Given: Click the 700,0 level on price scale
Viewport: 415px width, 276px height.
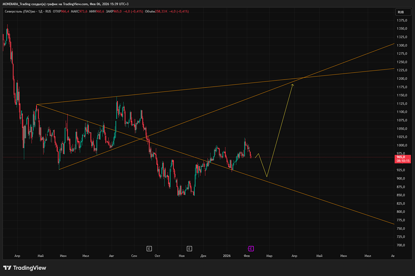Looking at the screenshot, I should 401,245.
